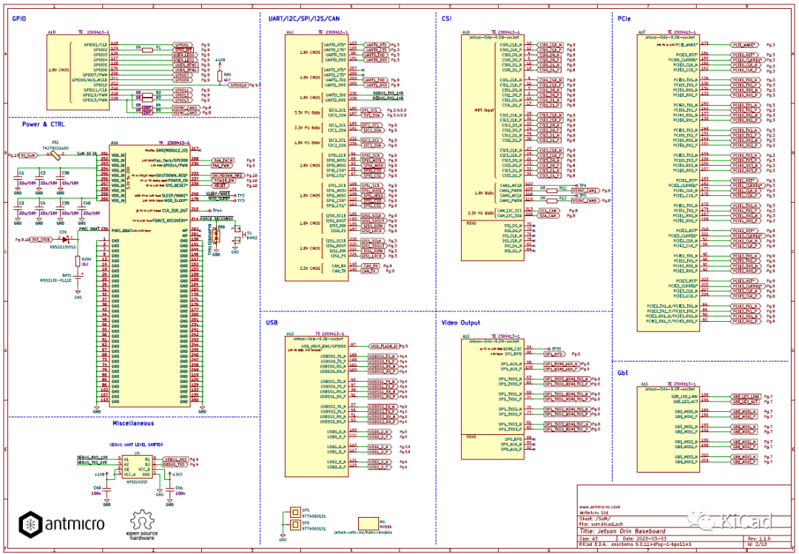Select the A1A power symbol block
This screenshot has width=799, height=554.
(x=149, y=276)
